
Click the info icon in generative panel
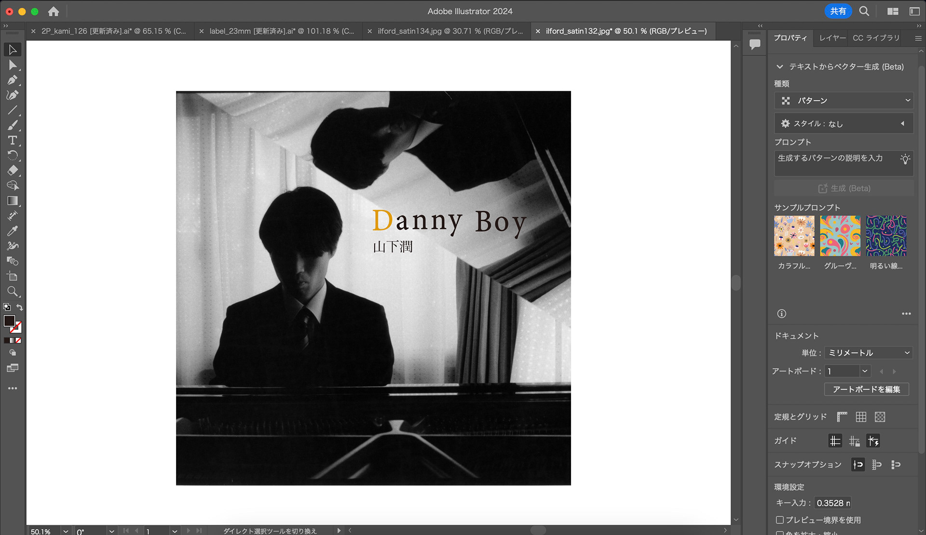[x=782, y=314]
